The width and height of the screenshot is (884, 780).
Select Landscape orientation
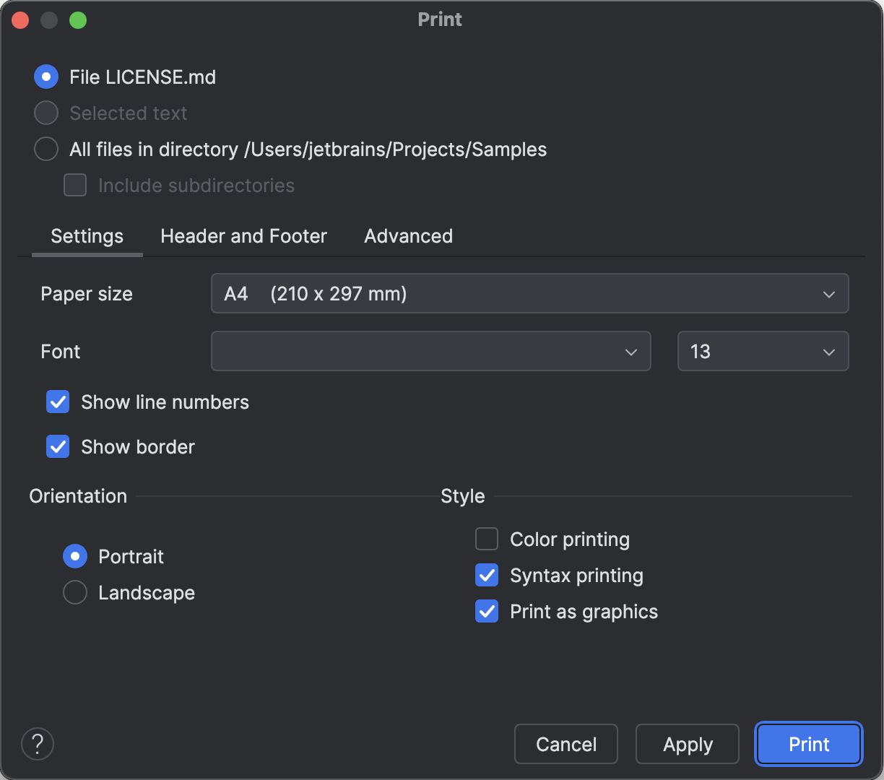click(x=75, y=593)
